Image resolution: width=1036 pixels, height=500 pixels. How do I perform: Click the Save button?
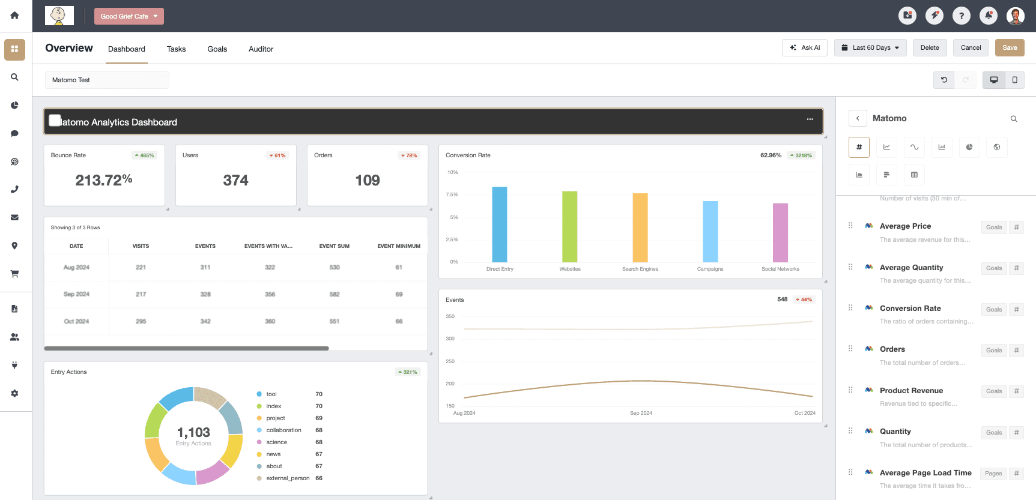tap(1009, 48)
